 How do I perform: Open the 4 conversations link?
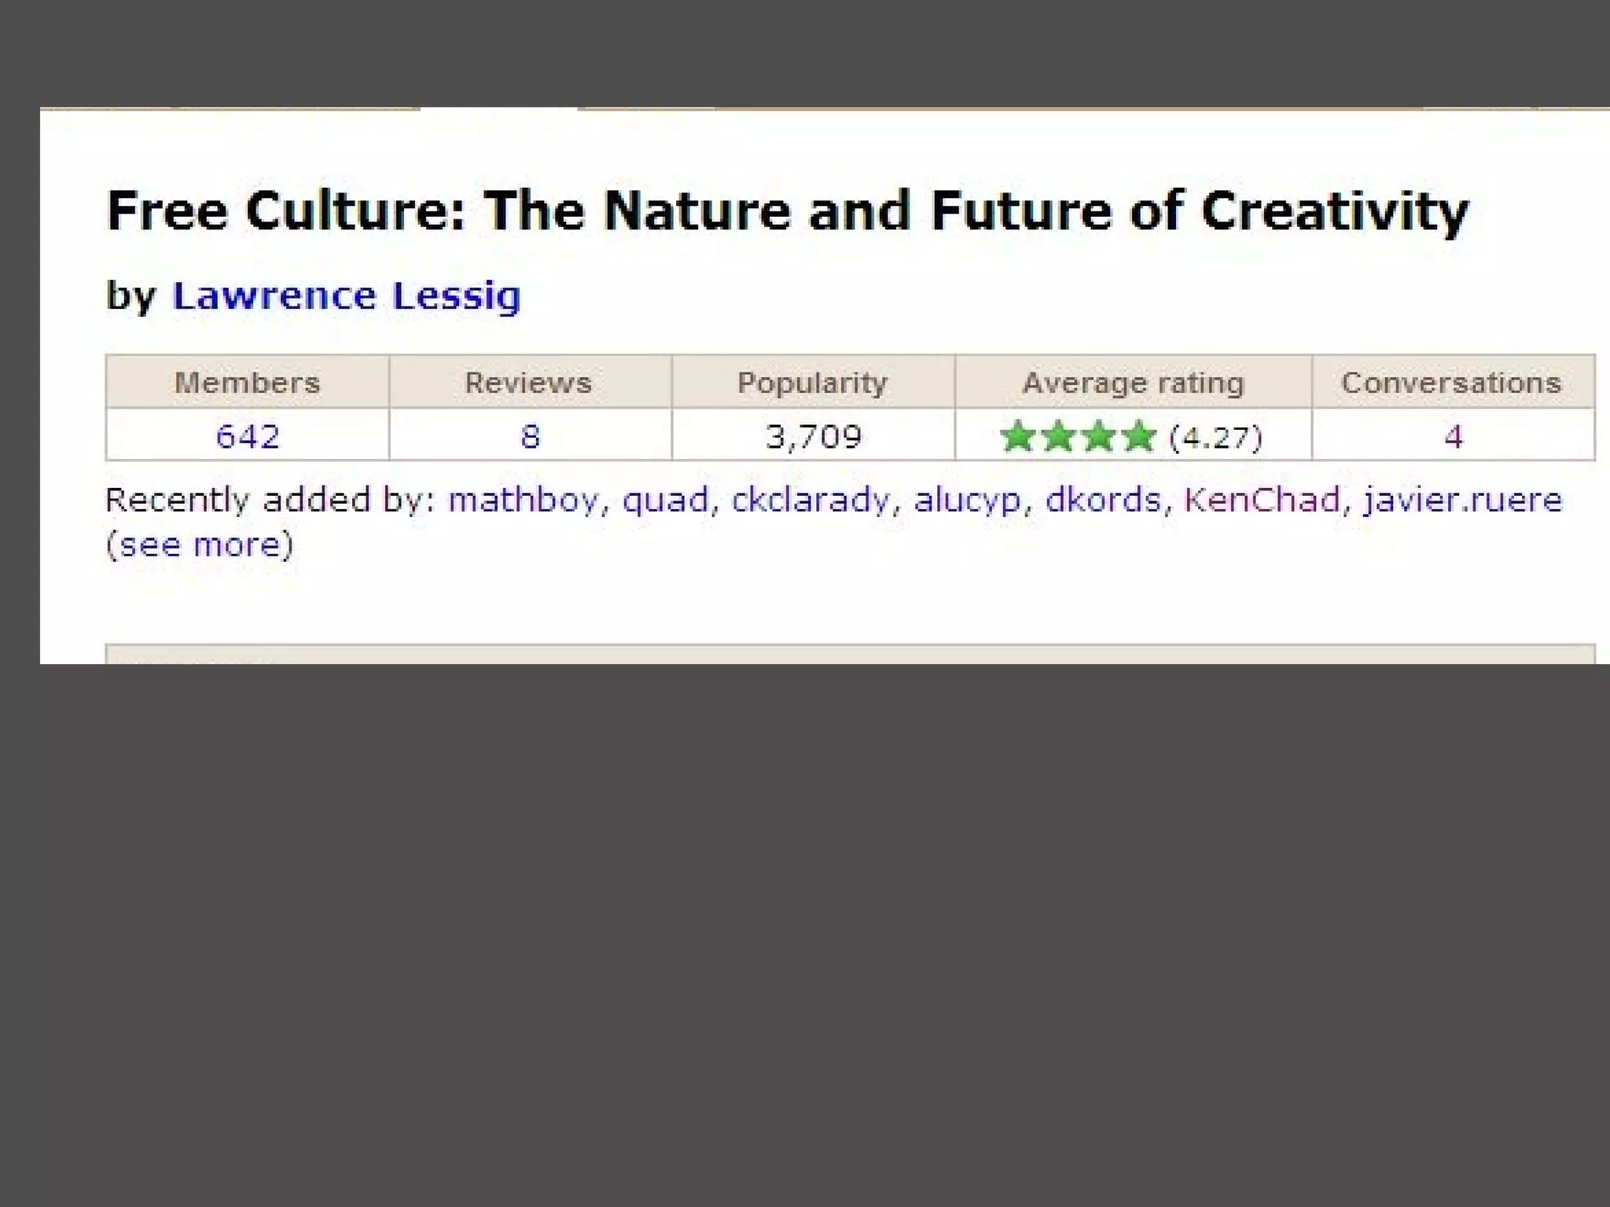click(x=1453, y=436)
